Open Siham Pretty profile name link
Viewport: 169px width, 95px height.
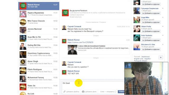146,26
